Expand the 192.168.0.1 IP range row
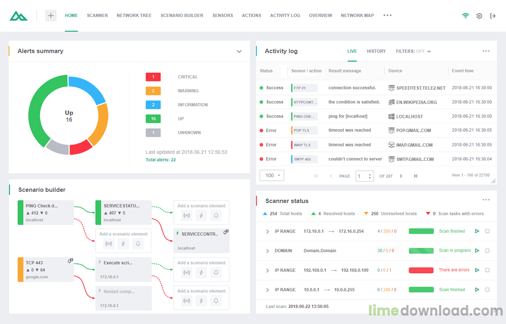Viewport: 506px width, 324px height. 268,270
